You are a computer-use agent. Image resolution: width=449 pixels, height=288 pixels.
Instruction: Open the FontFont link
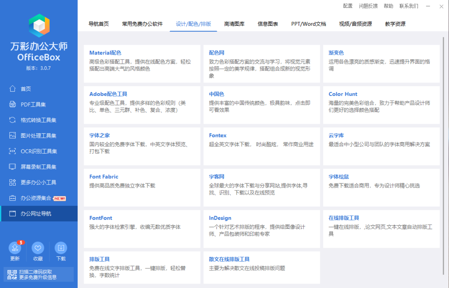101,218
